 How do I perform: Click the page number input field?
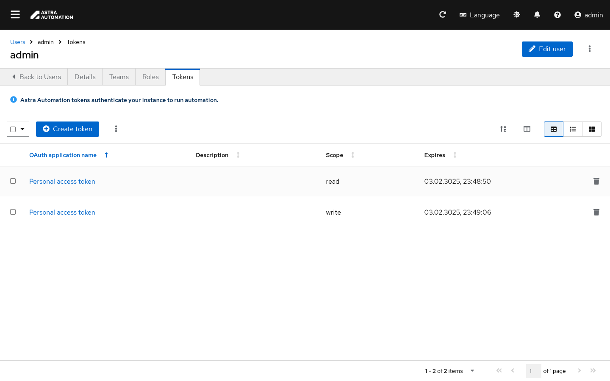coord(533,371)
